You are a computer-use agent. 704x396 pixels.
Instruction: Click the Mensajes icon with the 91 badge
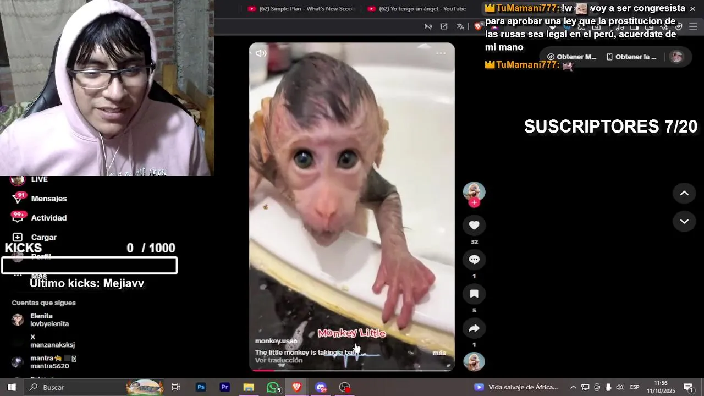point(18,199)
